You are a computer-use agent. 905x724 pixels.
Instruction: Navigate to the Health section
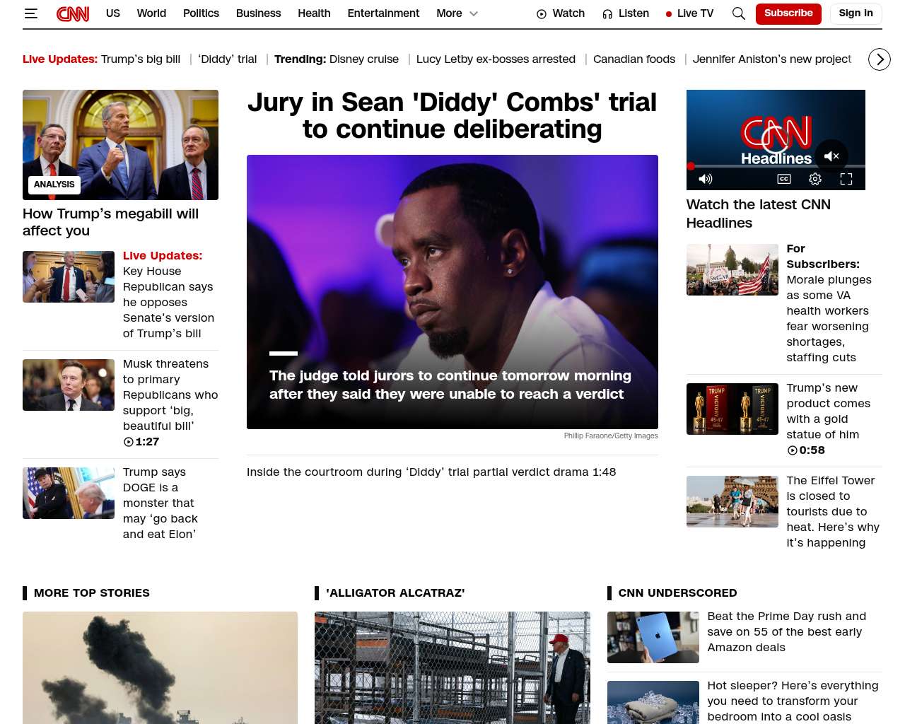point(314,13)
